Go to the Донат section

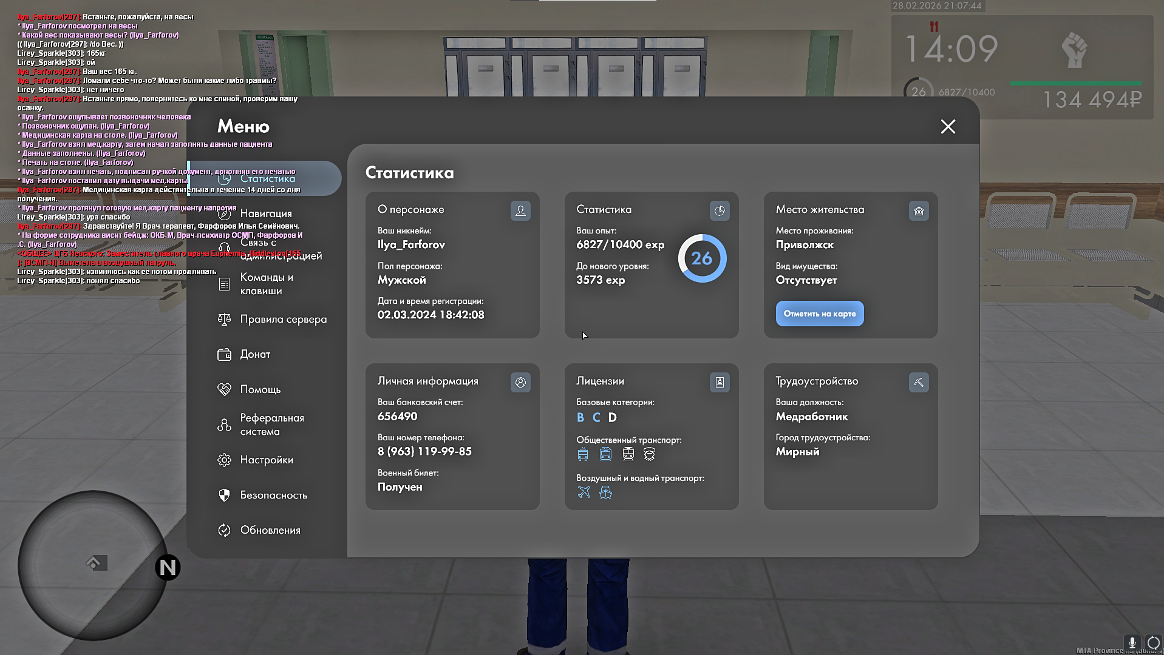(x=255, y=354)
